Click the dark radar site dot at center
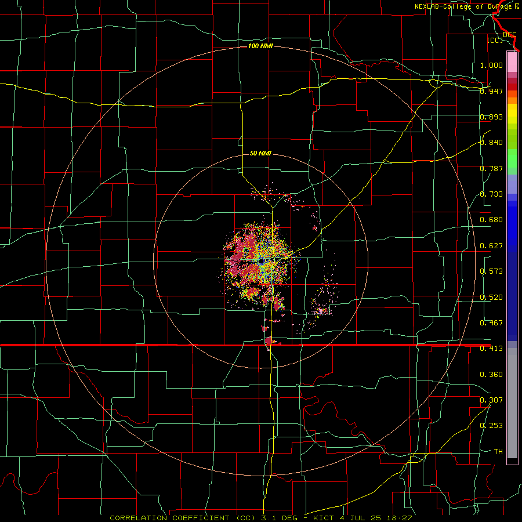The image size is (522, 522). coord(262,262)
